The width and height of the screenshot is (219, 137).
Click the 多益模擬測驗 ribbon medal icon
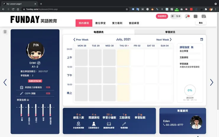click(78, 124)
